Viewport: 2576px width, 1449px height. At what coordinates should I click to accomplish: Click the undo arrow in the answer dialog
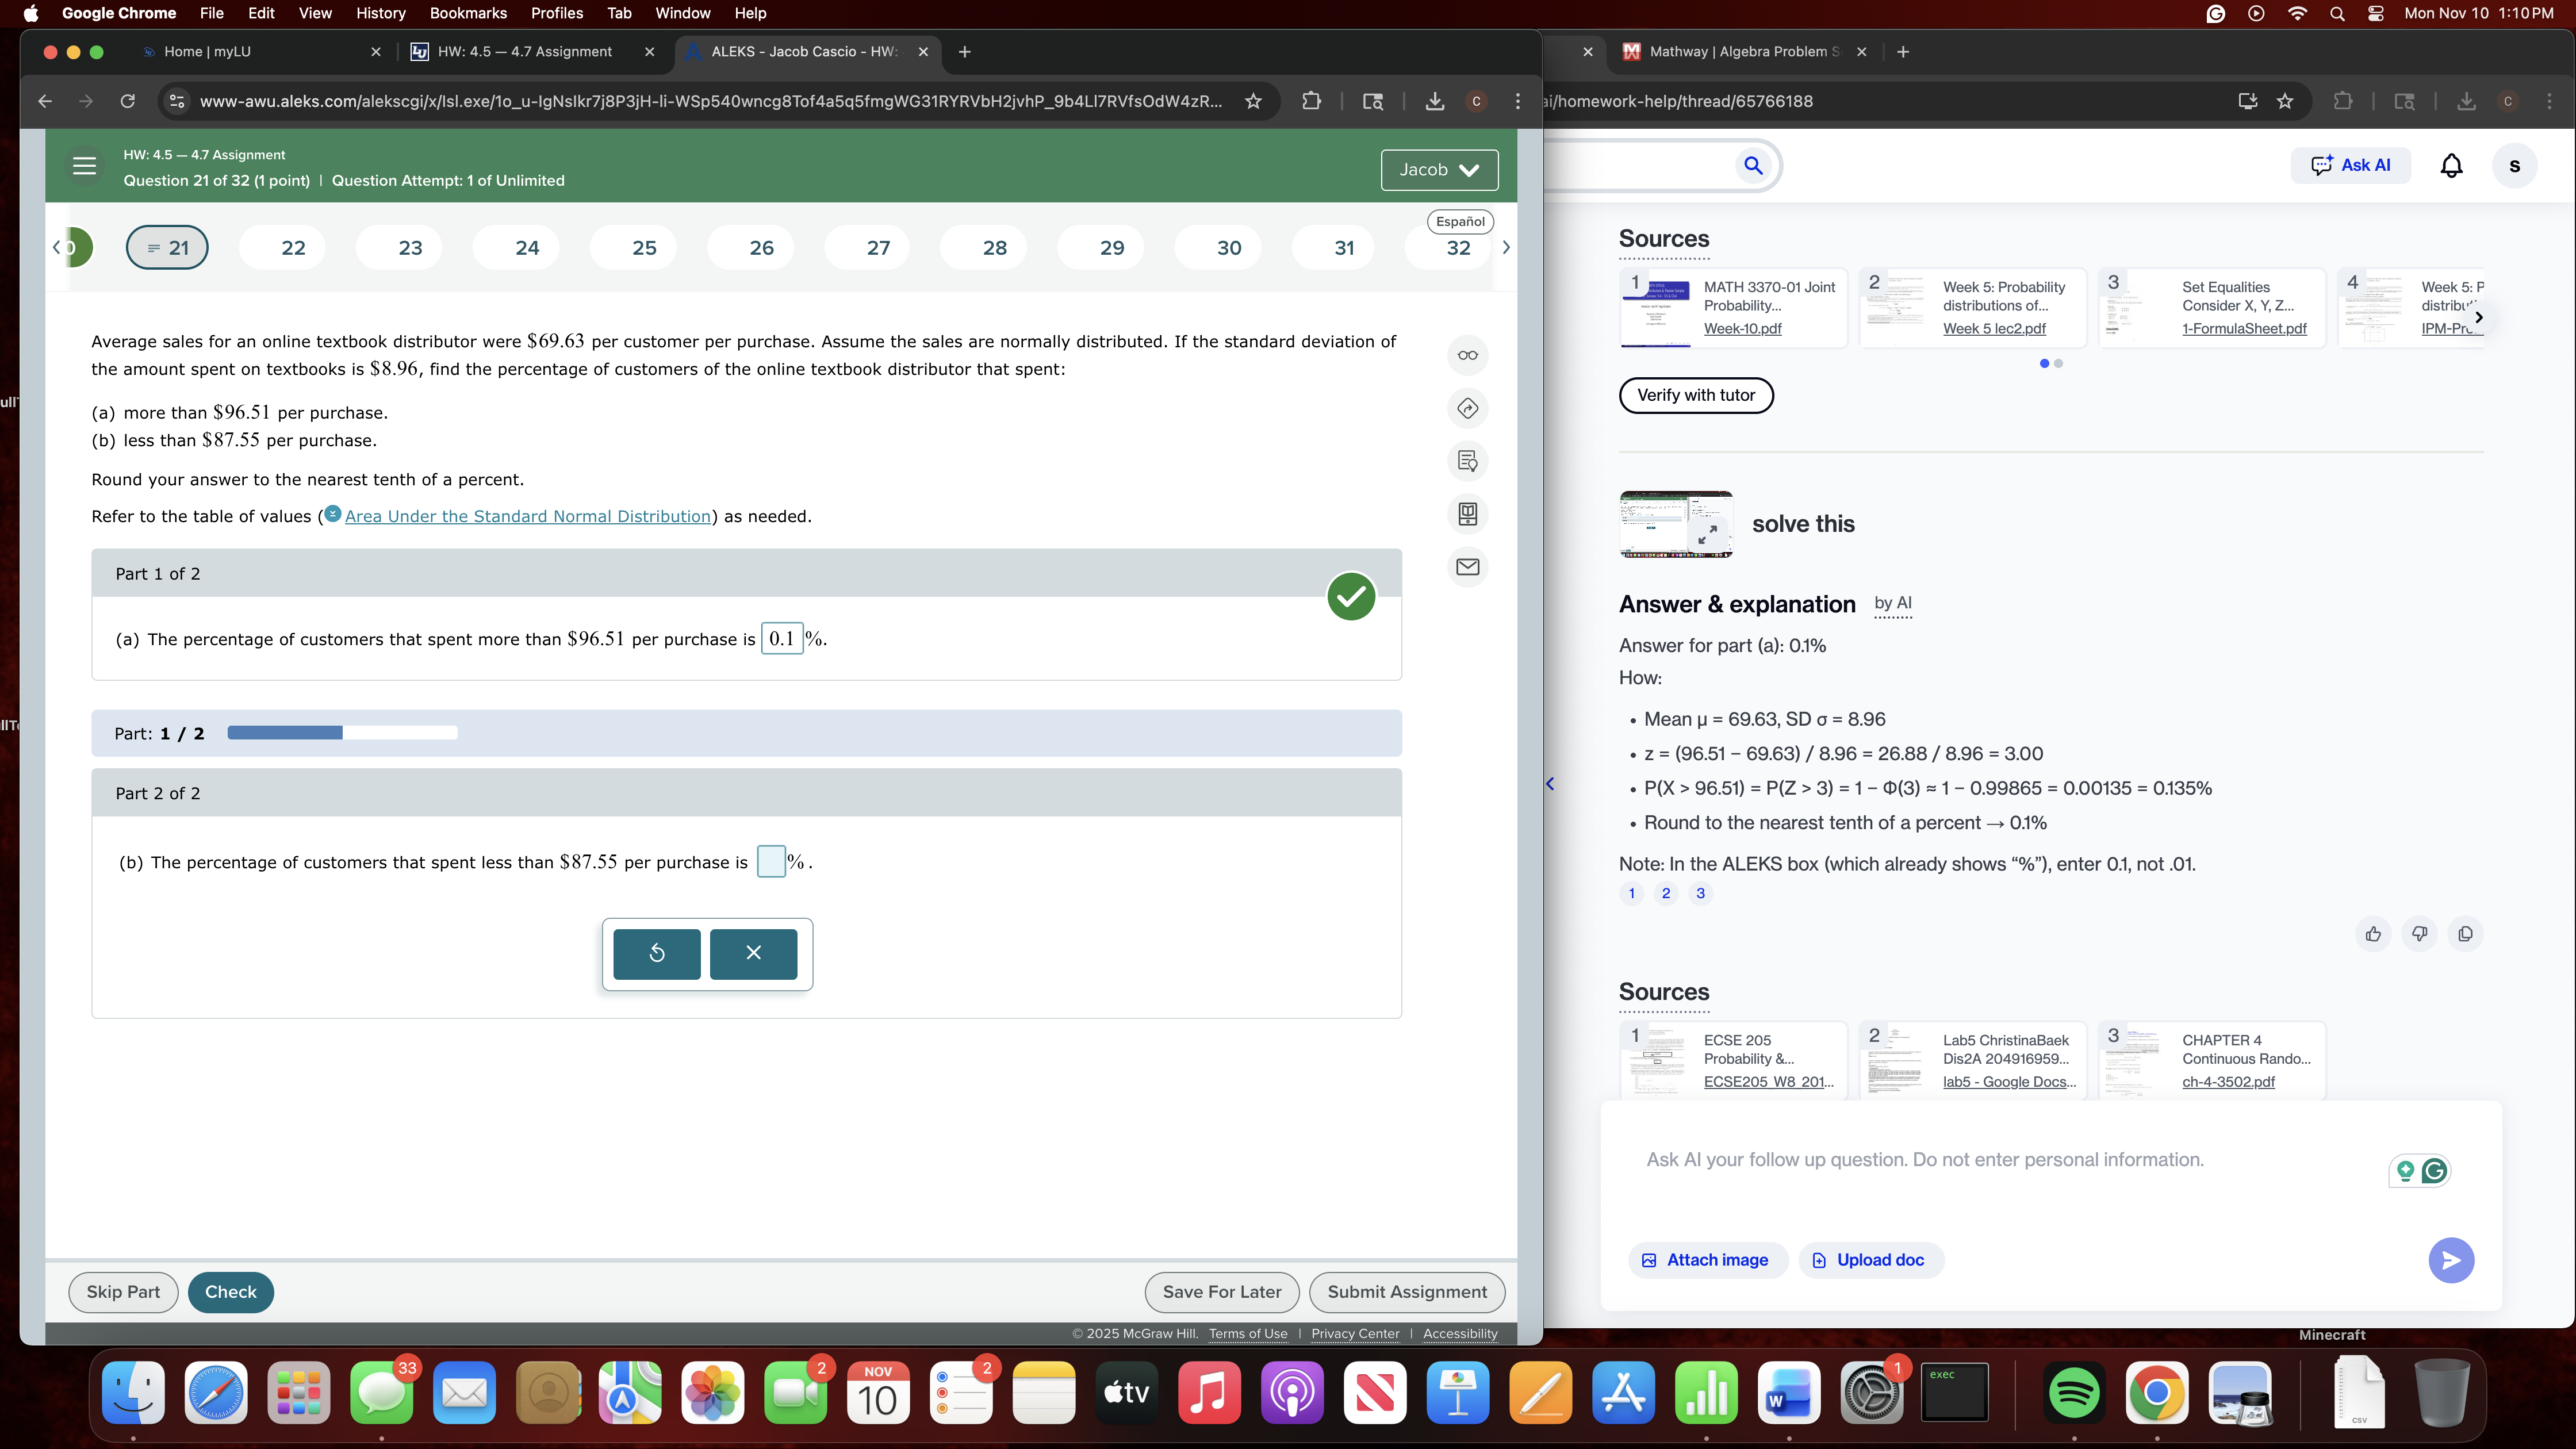(x=655, y=953)
